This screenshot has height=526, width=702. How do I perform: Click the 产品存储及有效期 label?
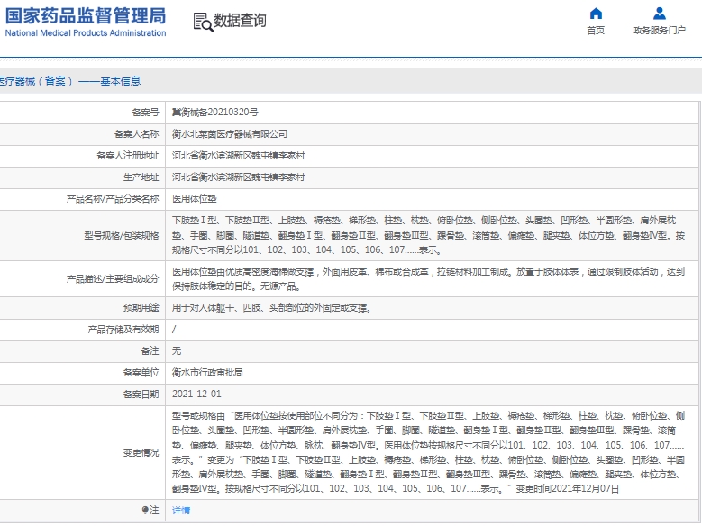tap(123, 330)
